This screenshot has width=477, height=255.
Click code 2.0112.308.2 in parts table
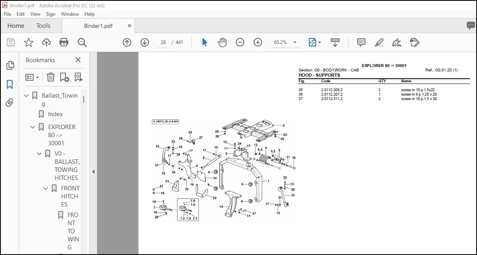[x=332, y=90]
